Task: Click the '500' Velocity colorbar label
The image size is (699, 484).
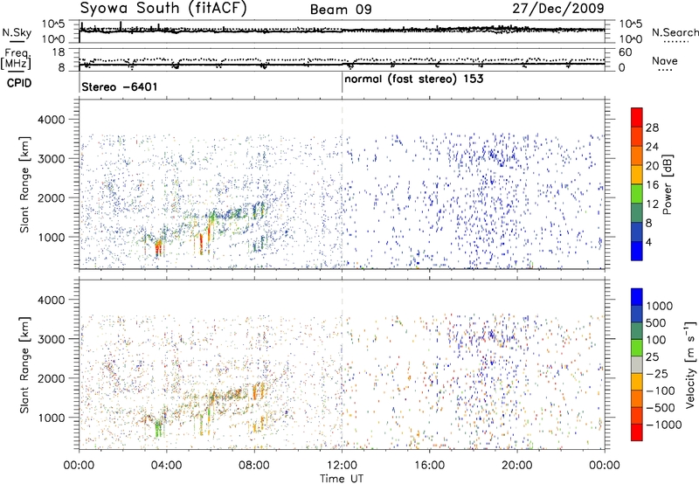Action: pyautogui.click(x=656, y=322)
